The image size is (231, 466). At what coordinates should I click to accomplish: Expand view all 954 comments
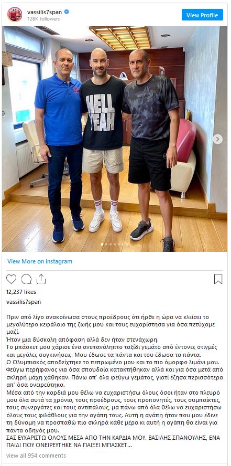36,456
